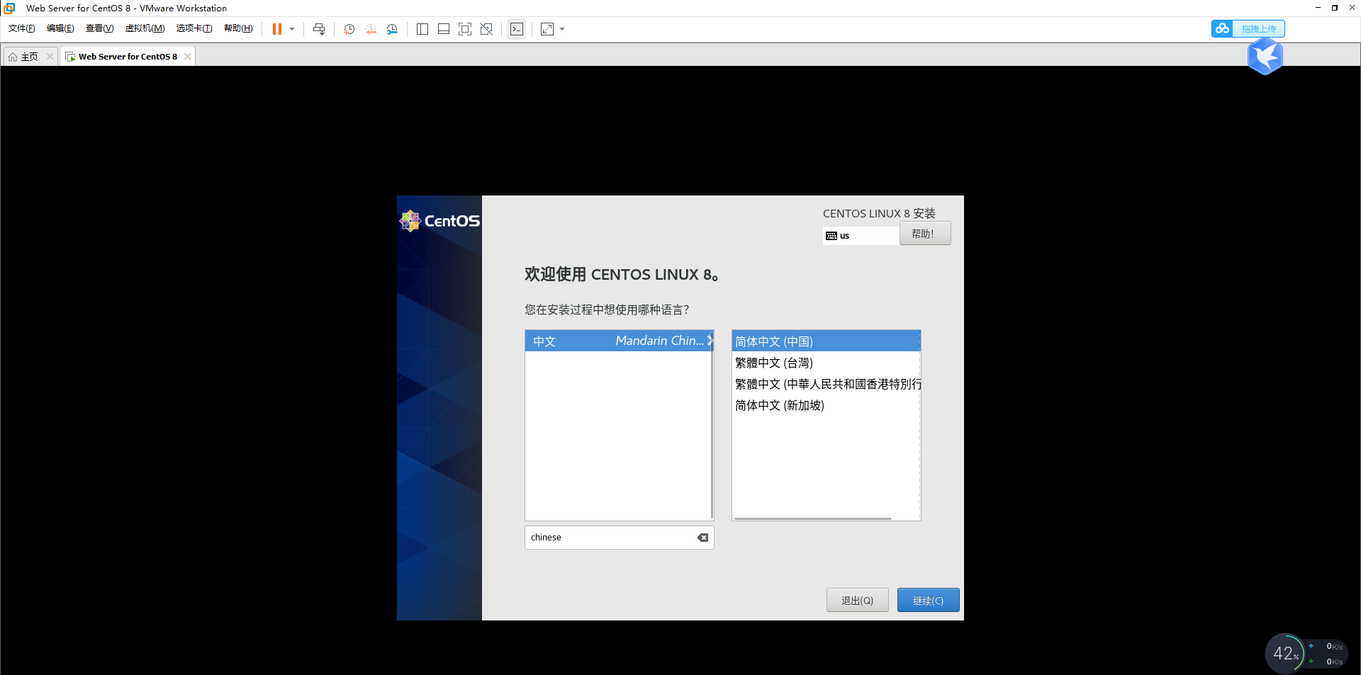The width and height of the screenshot is (1361, 675).
Task: Open the 虚拟机(M) menu
Action: (x=145, y=29)
